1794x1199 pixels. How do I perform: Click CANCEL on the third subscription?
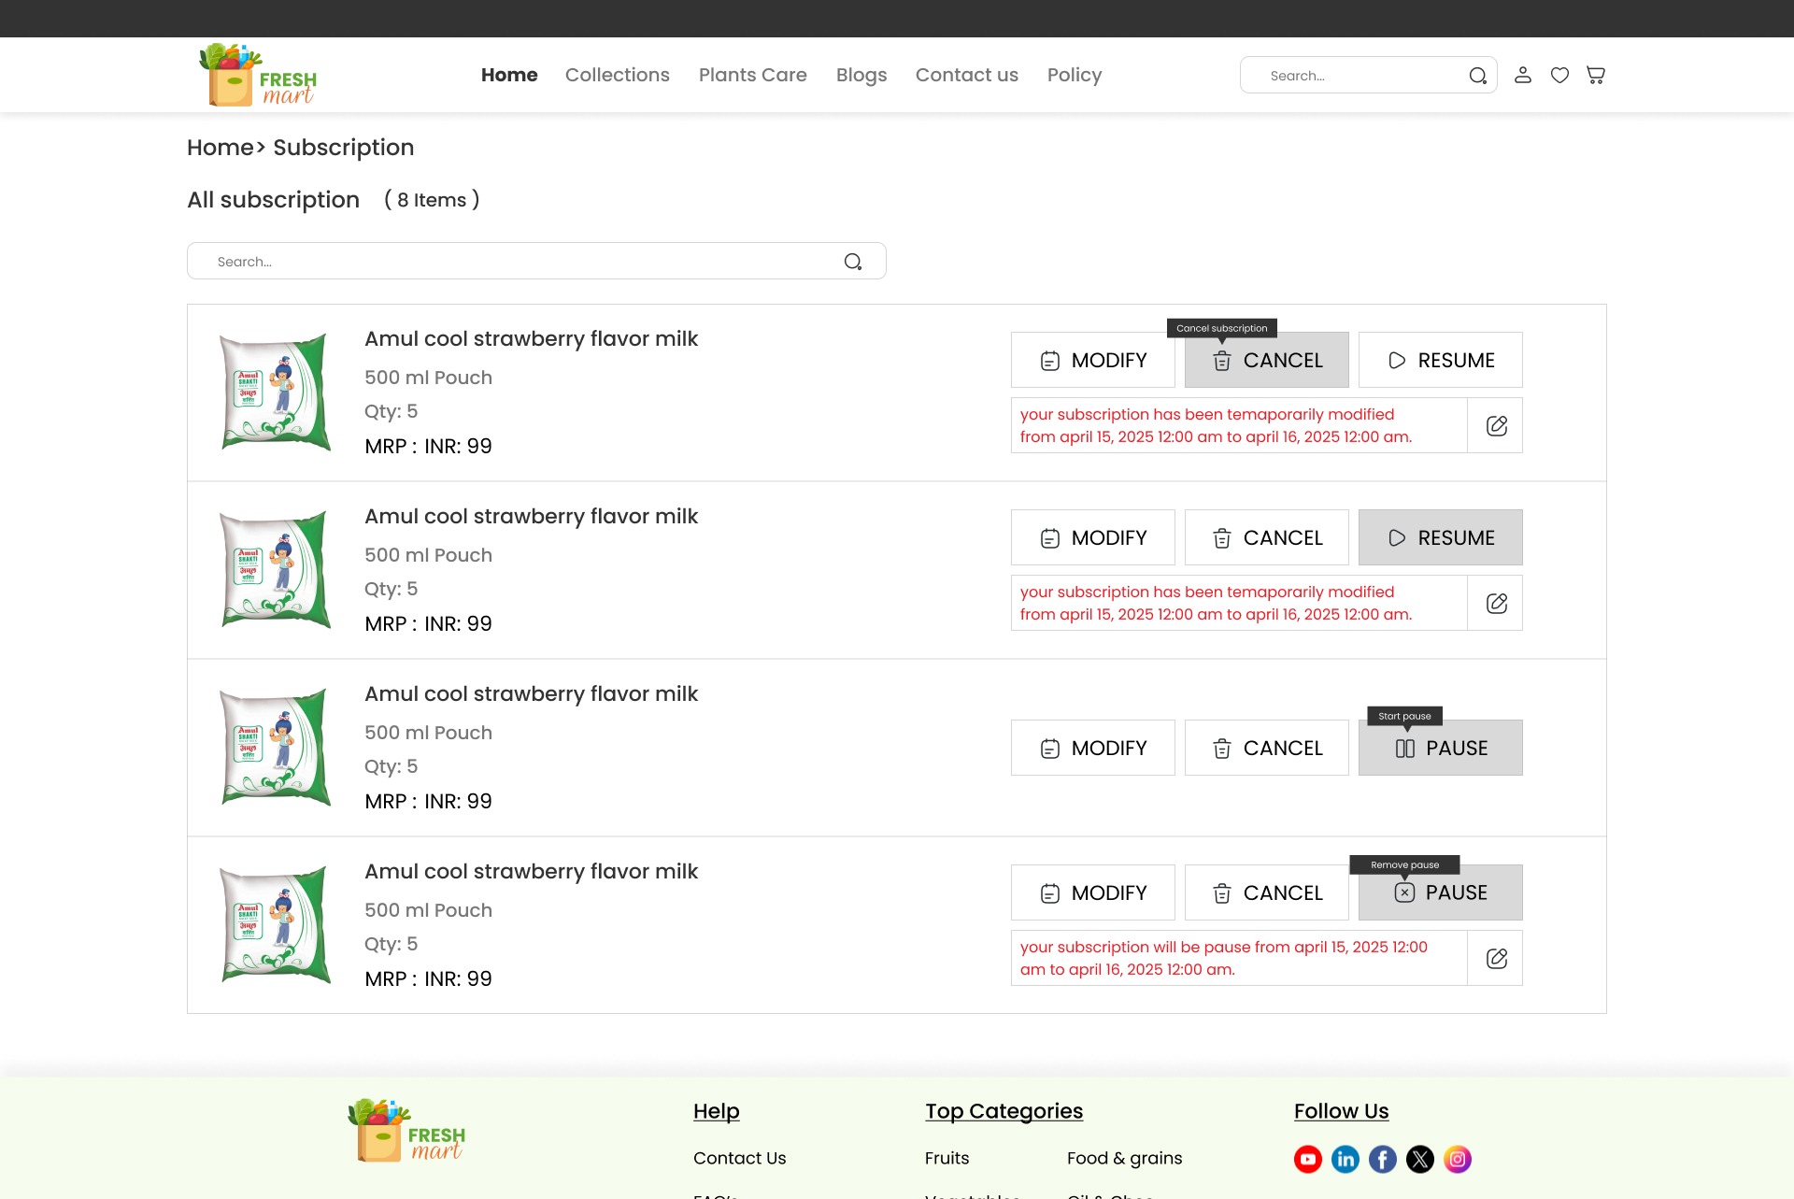[x=1267, y=748]
